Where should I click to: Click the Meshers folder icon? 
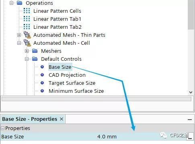[x=35, y=51]
